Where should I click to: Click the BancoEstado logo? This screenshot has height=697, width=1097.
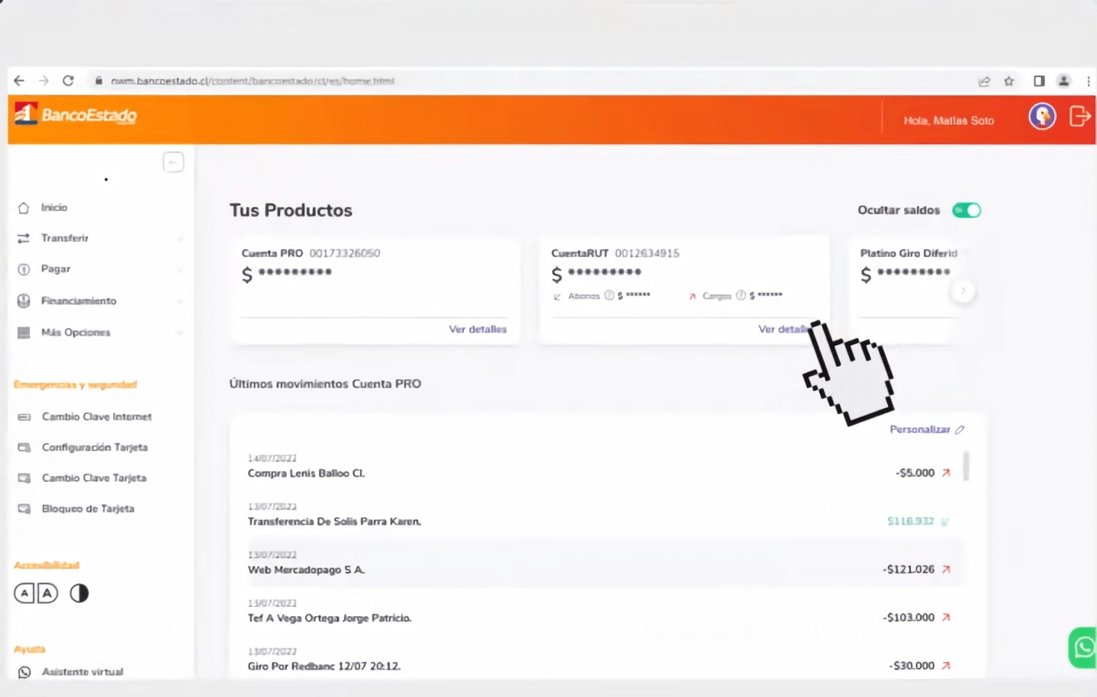(76, 115)
